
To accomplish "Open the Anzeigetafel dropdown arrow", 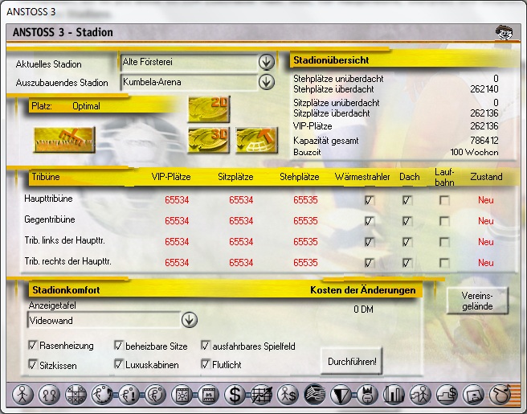I will click(x=190, y=320).
